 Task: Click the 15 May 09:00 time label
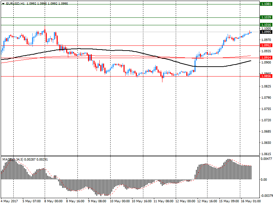(x=229, y=201)
